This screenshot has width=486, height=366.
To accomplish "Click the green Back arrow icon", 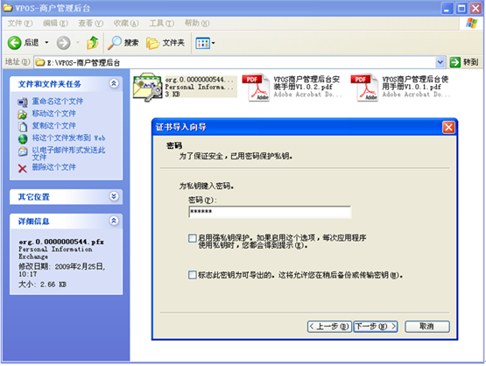I will point(14,43).
